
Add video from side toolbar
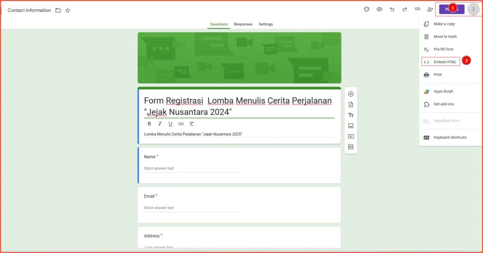351,136
